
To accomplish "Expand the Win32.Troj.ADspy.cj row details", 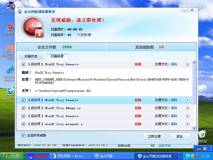I will 187,108.
